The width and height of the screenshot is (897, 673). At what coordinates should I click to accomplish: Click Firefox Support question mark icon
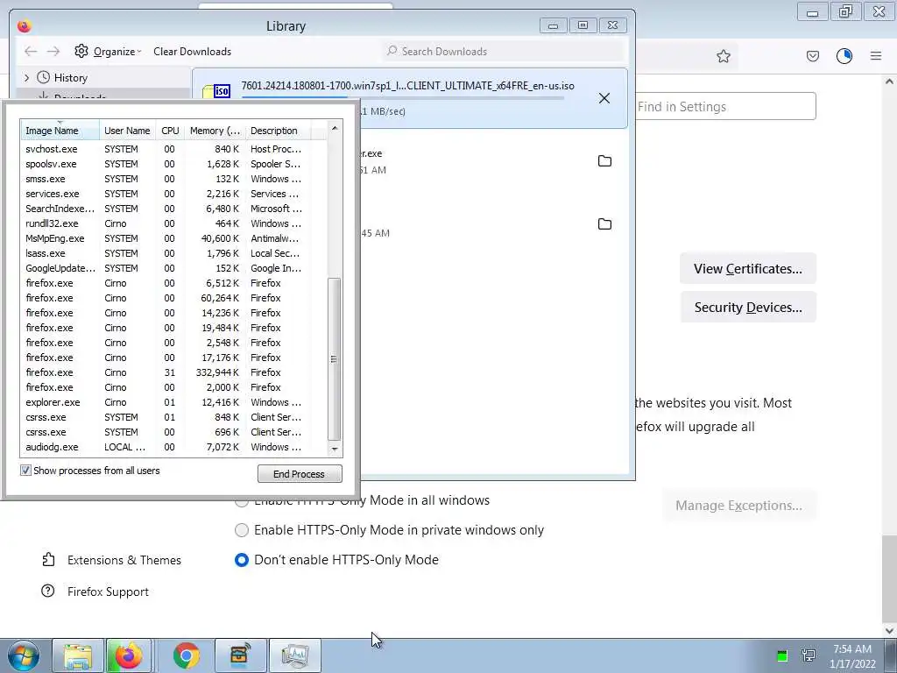coord(48,592)
